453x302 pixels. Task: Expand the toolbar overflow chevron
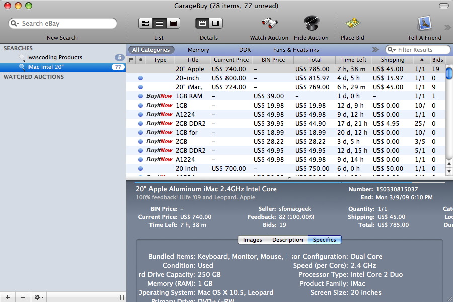pyautogui.click(x=447, y=27)
